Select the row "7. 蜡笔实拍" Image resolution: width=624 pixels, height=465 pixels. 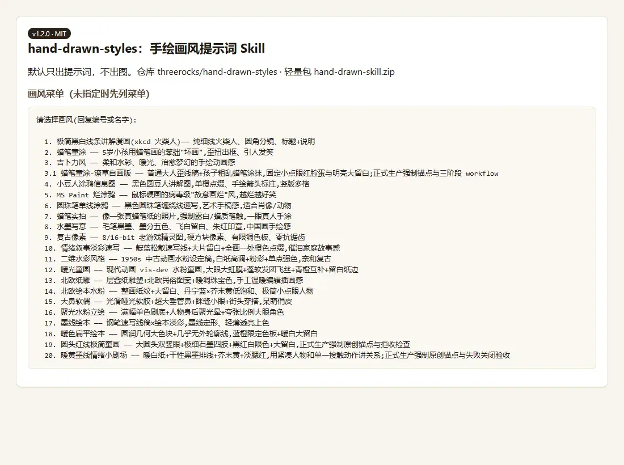[168, 217]
